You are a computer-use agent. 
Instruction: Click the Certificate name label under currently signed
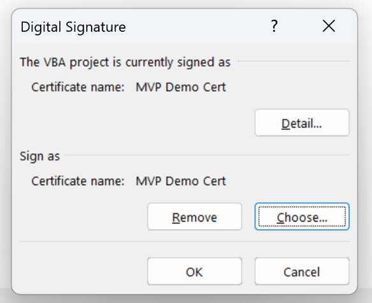(78, 87)
